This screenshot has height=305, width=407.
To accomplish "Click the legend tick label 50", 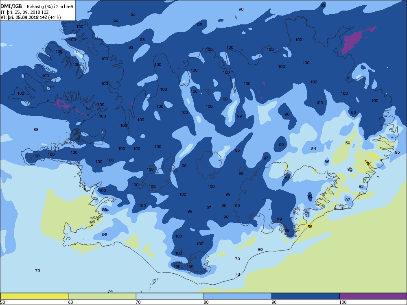I will click(x=2, y=302).
